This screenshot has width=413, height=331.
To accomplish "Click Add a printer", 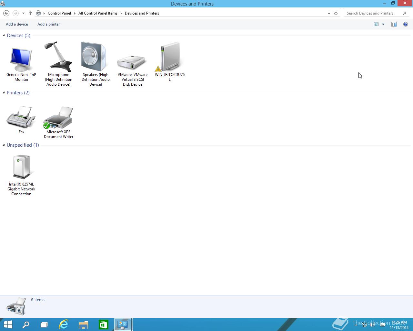I will point(48,24).
